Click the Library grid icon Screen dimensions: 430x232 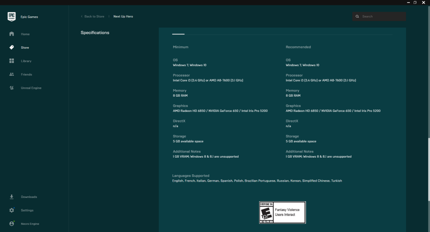(x=11, y=61)
